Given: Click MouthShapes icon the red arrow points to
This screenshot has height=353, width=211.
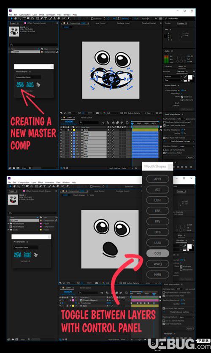Looking at the screenshot, I should [20, 85].
